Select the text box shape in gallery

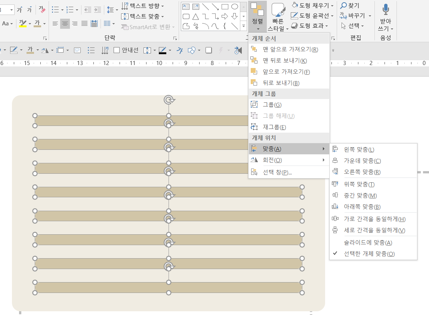[x=186, y=7]
